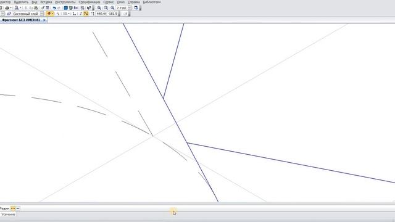
Task: Open the zoom scale dropdown arrow
Action: 130,8
